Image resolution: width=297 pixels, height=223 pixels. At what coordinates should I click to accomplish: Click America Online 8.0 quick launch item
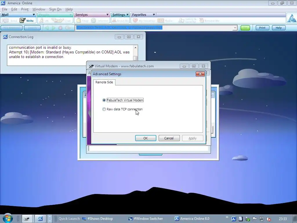pyautogui.click(x=192, y=219)
